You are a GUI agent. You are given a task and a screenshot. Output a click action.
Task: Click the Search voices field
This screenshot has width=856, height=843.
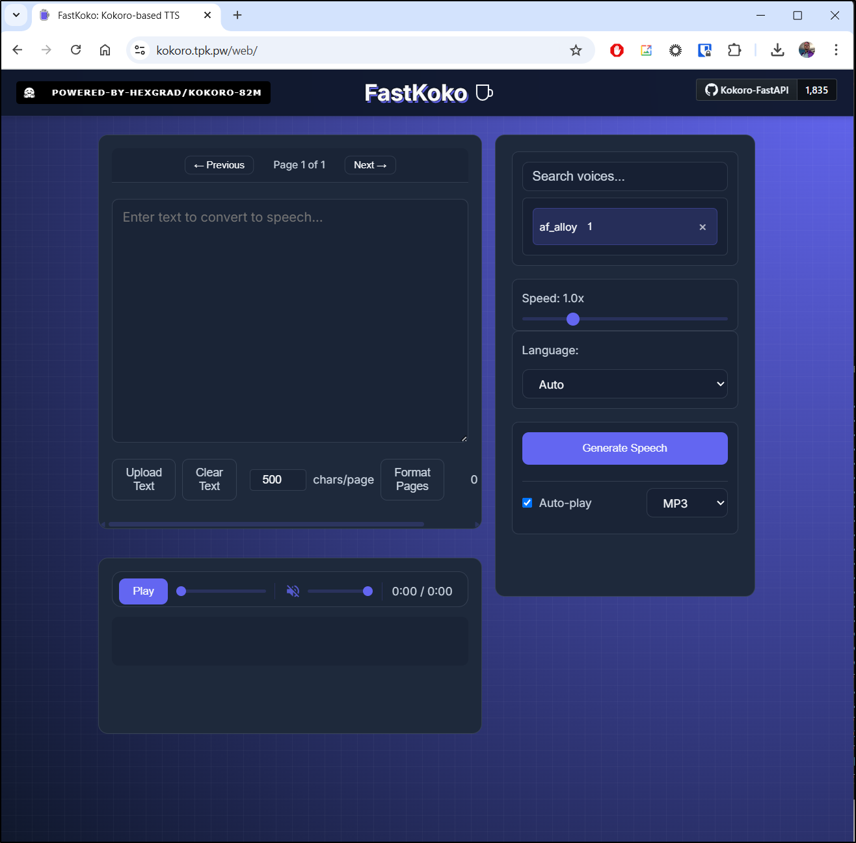pyautogui.click(x=625, y=176)
